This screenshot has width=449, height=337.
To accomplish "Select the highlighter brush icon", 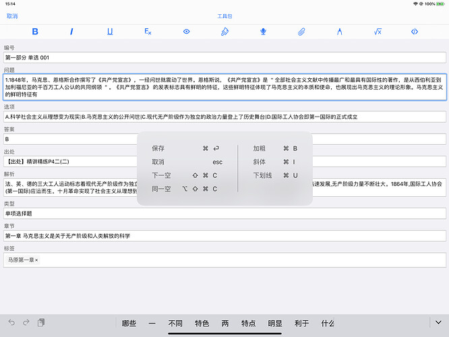I will [x=224, y=32].
